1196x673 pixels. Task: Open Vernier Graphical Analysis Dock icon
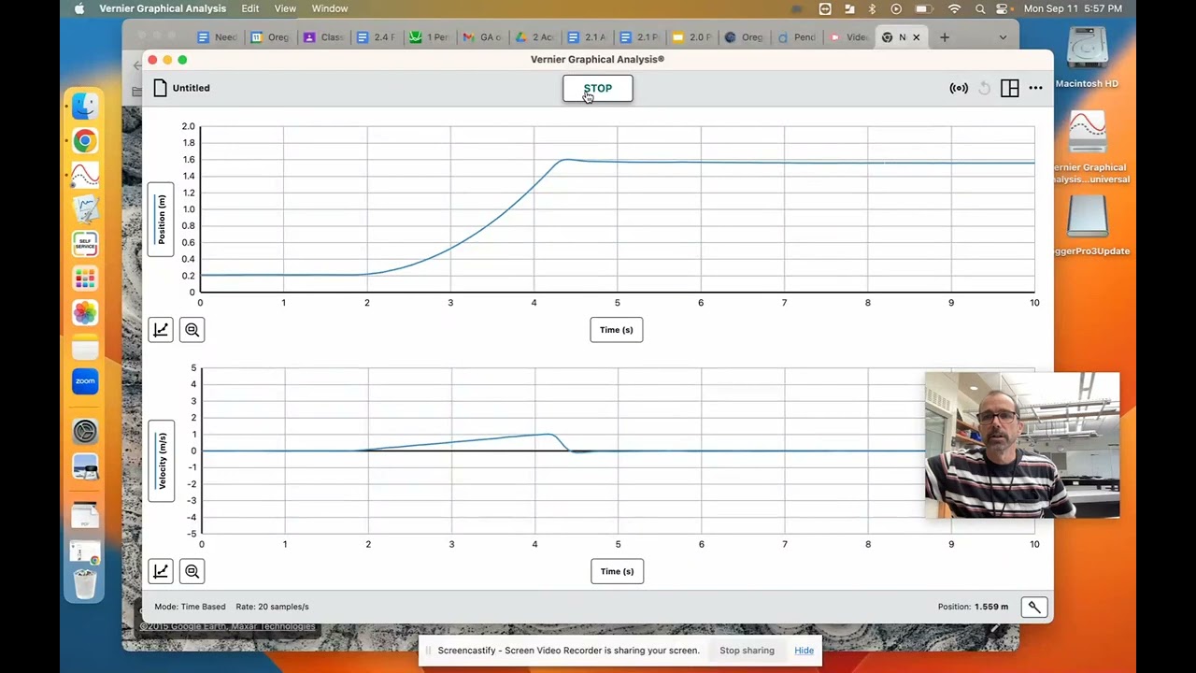pos(85,175)
